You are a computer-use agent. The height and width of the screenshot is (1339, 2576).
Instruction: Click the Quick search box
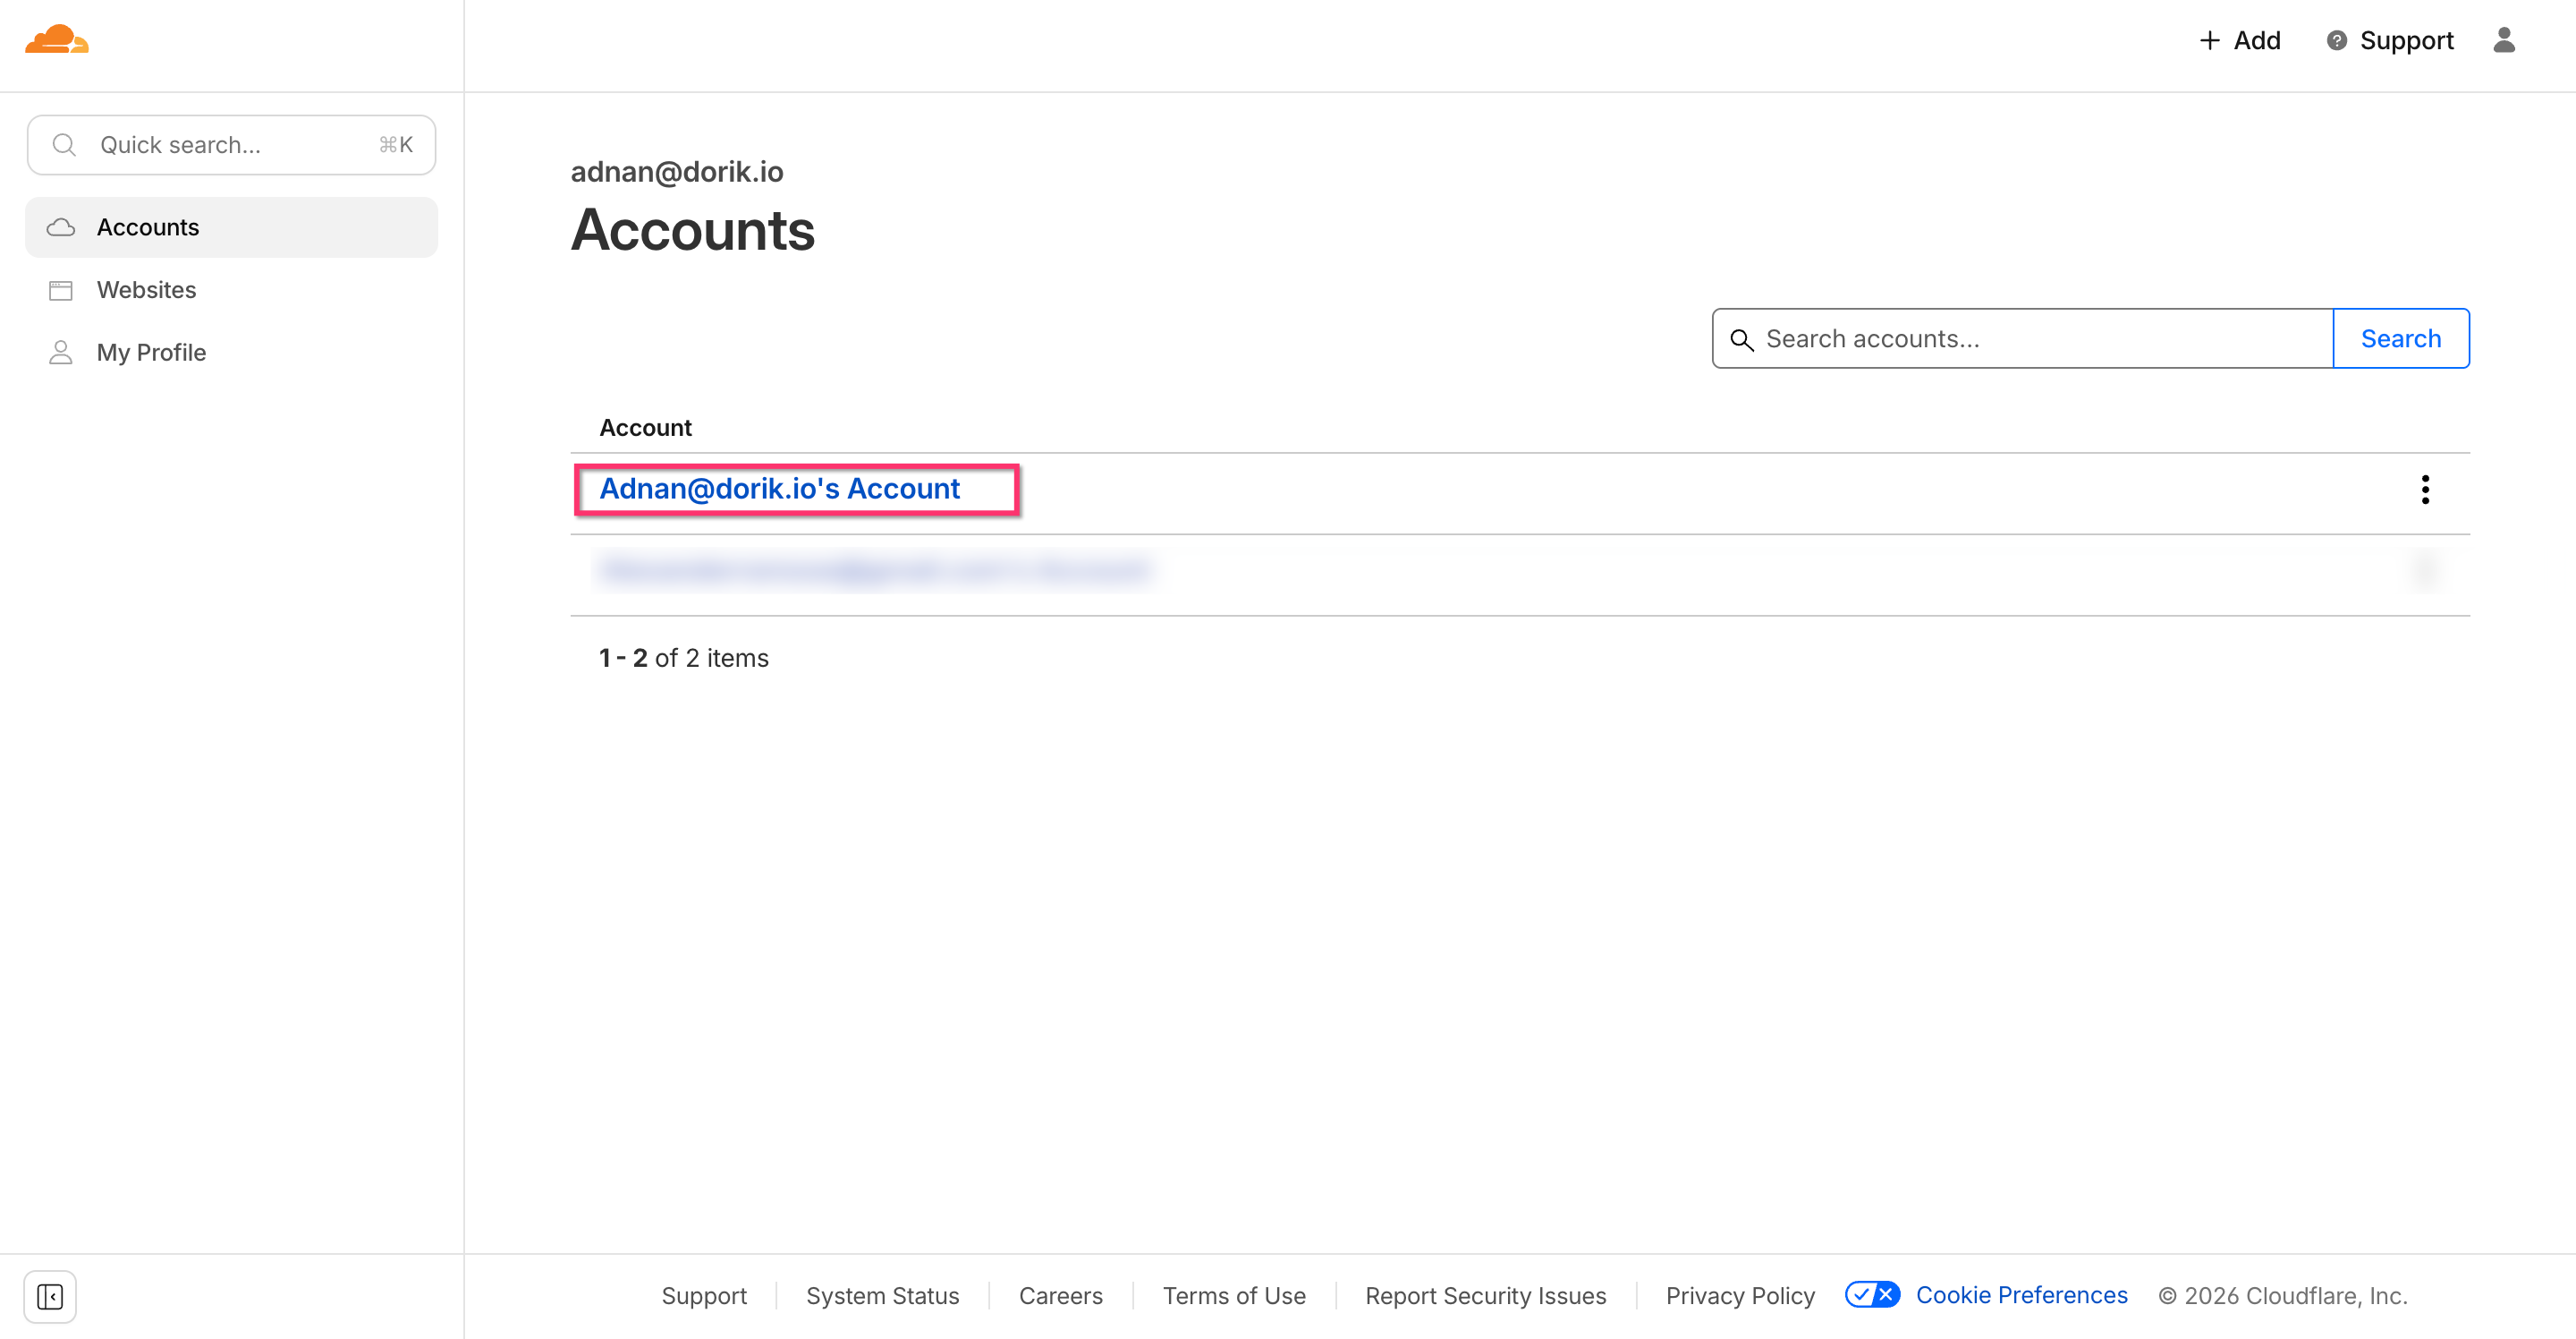pos(231,145)
